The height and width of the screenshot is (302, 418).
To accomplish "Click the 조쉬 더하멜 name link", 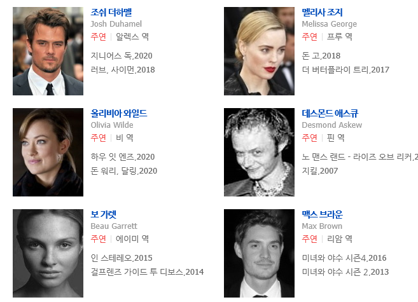I will pyautogui.click(x=111, y=12).
